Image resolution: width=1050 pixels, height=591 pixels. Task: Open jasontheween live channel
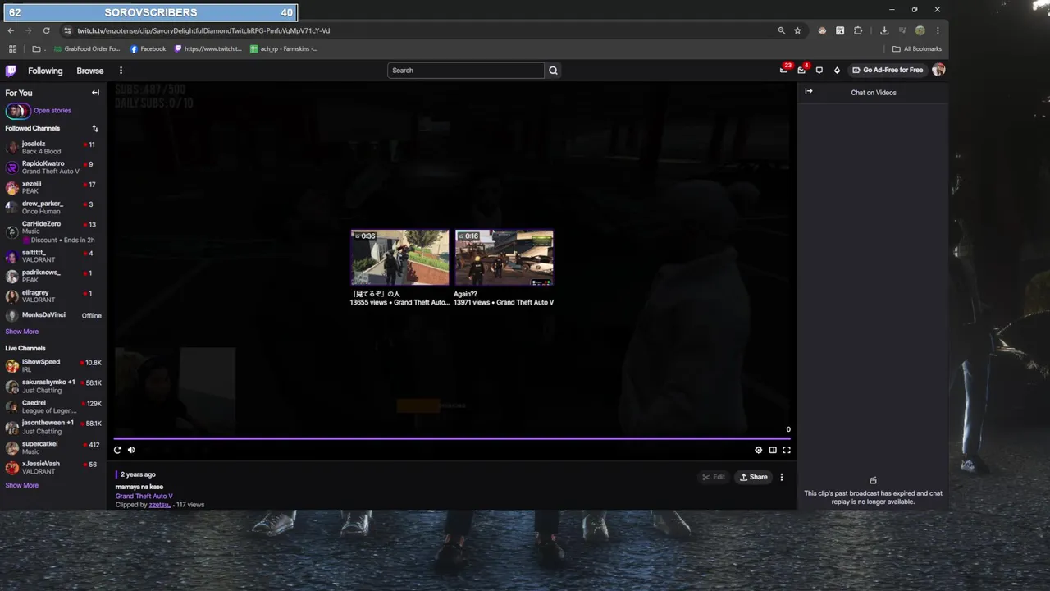click(52, 427)
